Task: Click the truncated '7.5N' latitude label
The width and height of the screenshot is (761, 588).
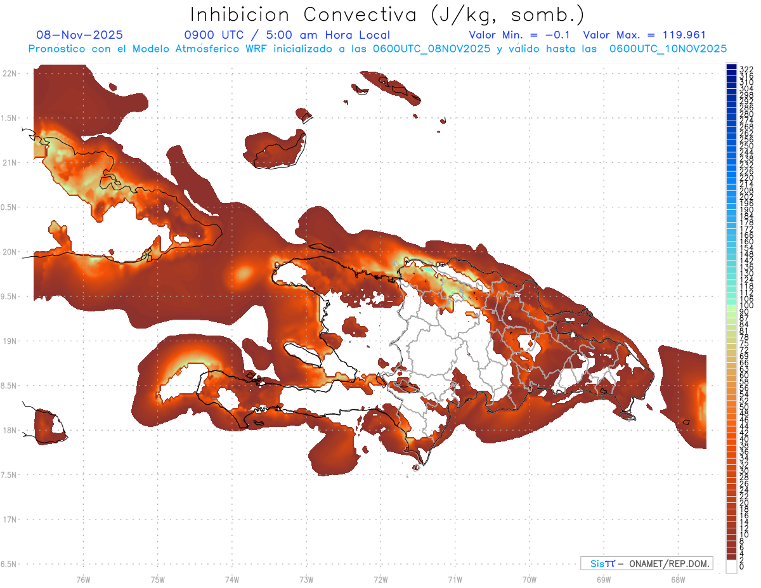Action: pyautogui.click(x=8, y=474)
